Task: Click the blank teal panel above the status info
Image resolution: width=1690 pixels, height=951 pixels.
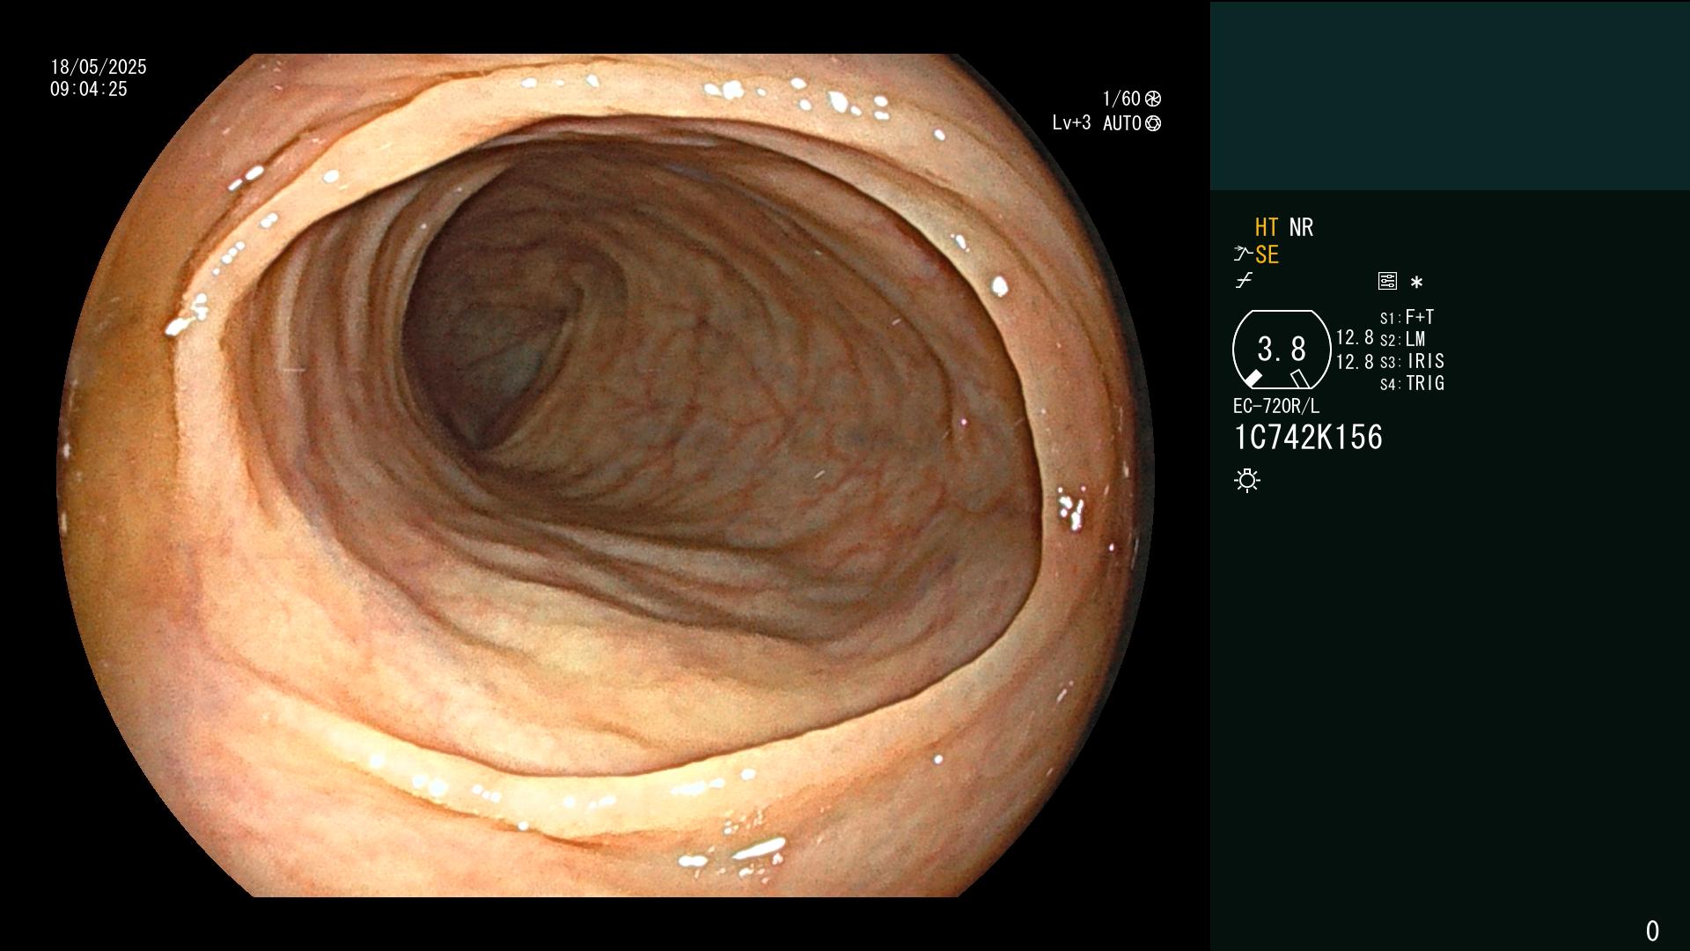Action: [1450, 95]
